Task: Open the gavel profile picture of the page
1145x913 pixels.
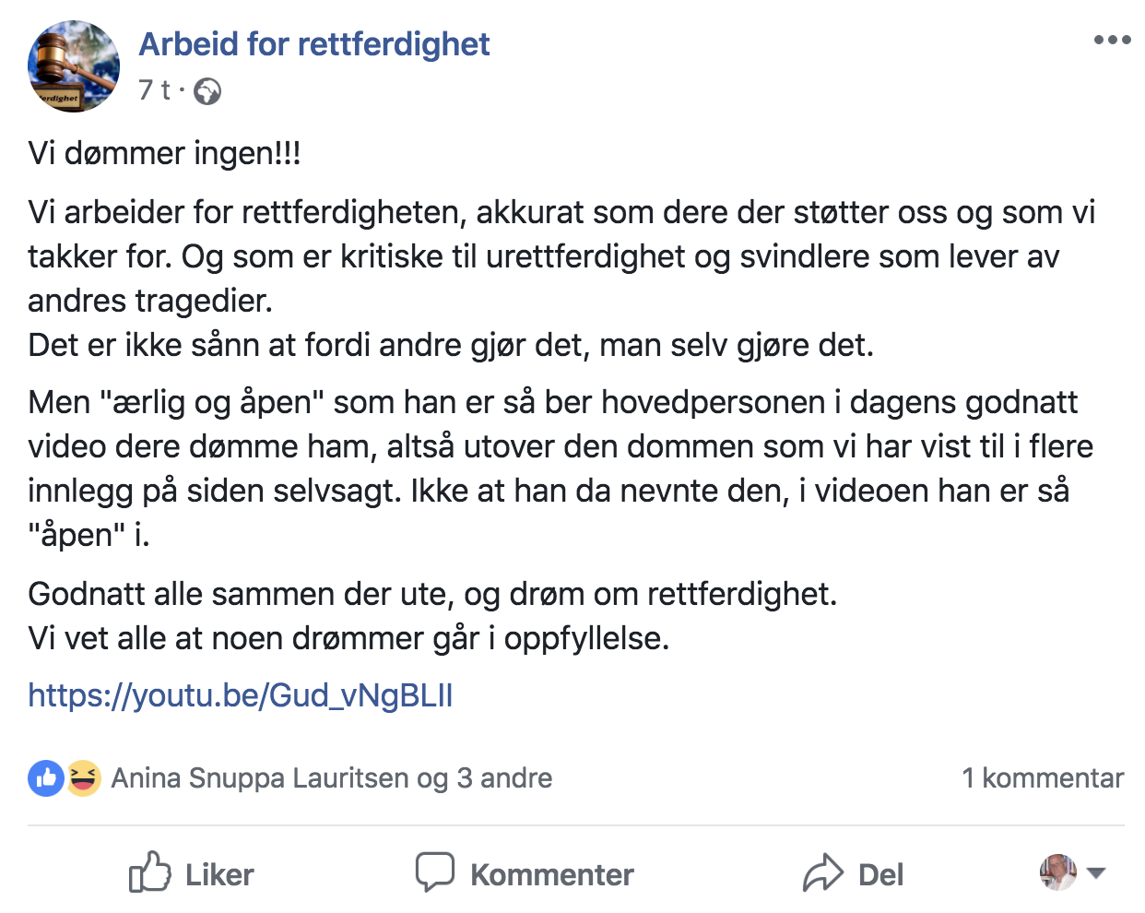Action: point(74,66)
